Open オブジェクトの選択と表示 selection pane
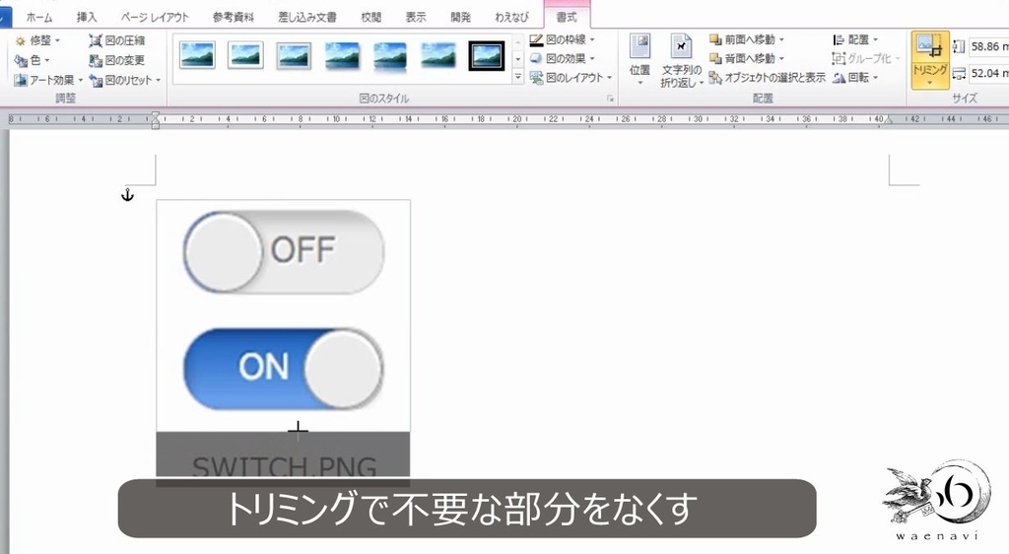Image resolution: width=1009 pixels, height=554 pixels. (767, 78)
